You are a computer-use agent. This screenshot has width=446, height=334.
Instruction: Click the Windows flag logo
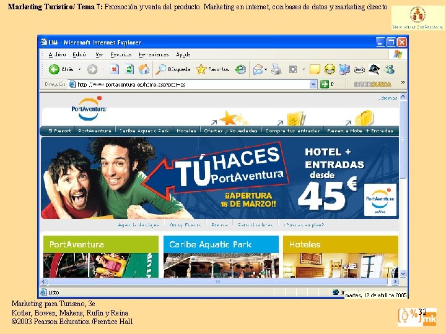pos(398,54)
